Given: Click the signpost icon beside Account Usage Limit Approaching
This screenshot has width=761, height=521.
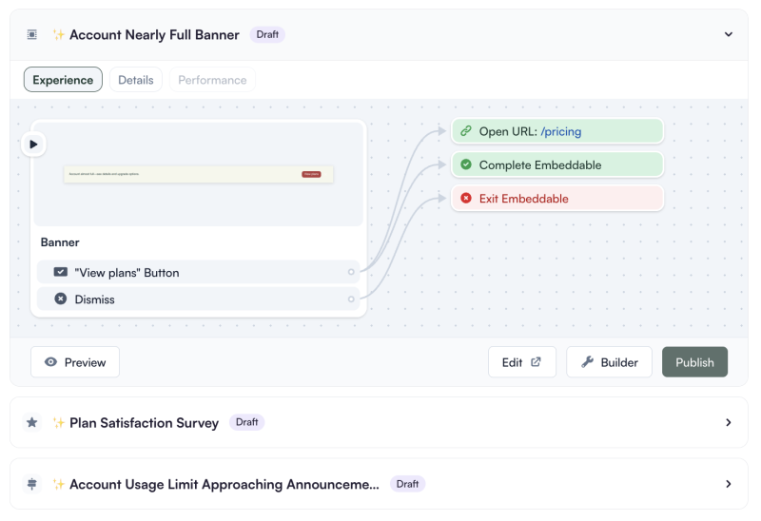Looking at the screenshot, I should (32, 484).
